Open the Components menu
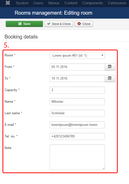The height and width of the screenshot is (184, 129). pyautogui.click(x=93, y=3)
